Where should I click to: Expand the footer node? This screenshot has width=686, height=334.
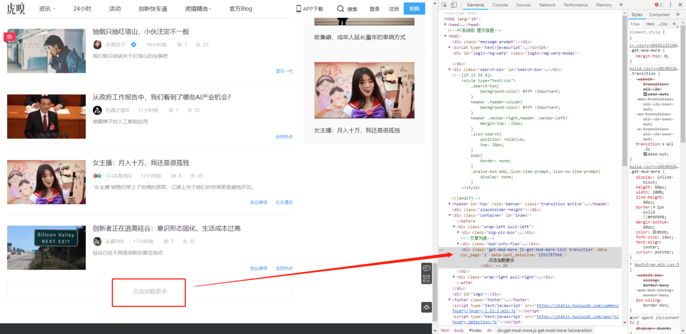(x=450, y=300)
